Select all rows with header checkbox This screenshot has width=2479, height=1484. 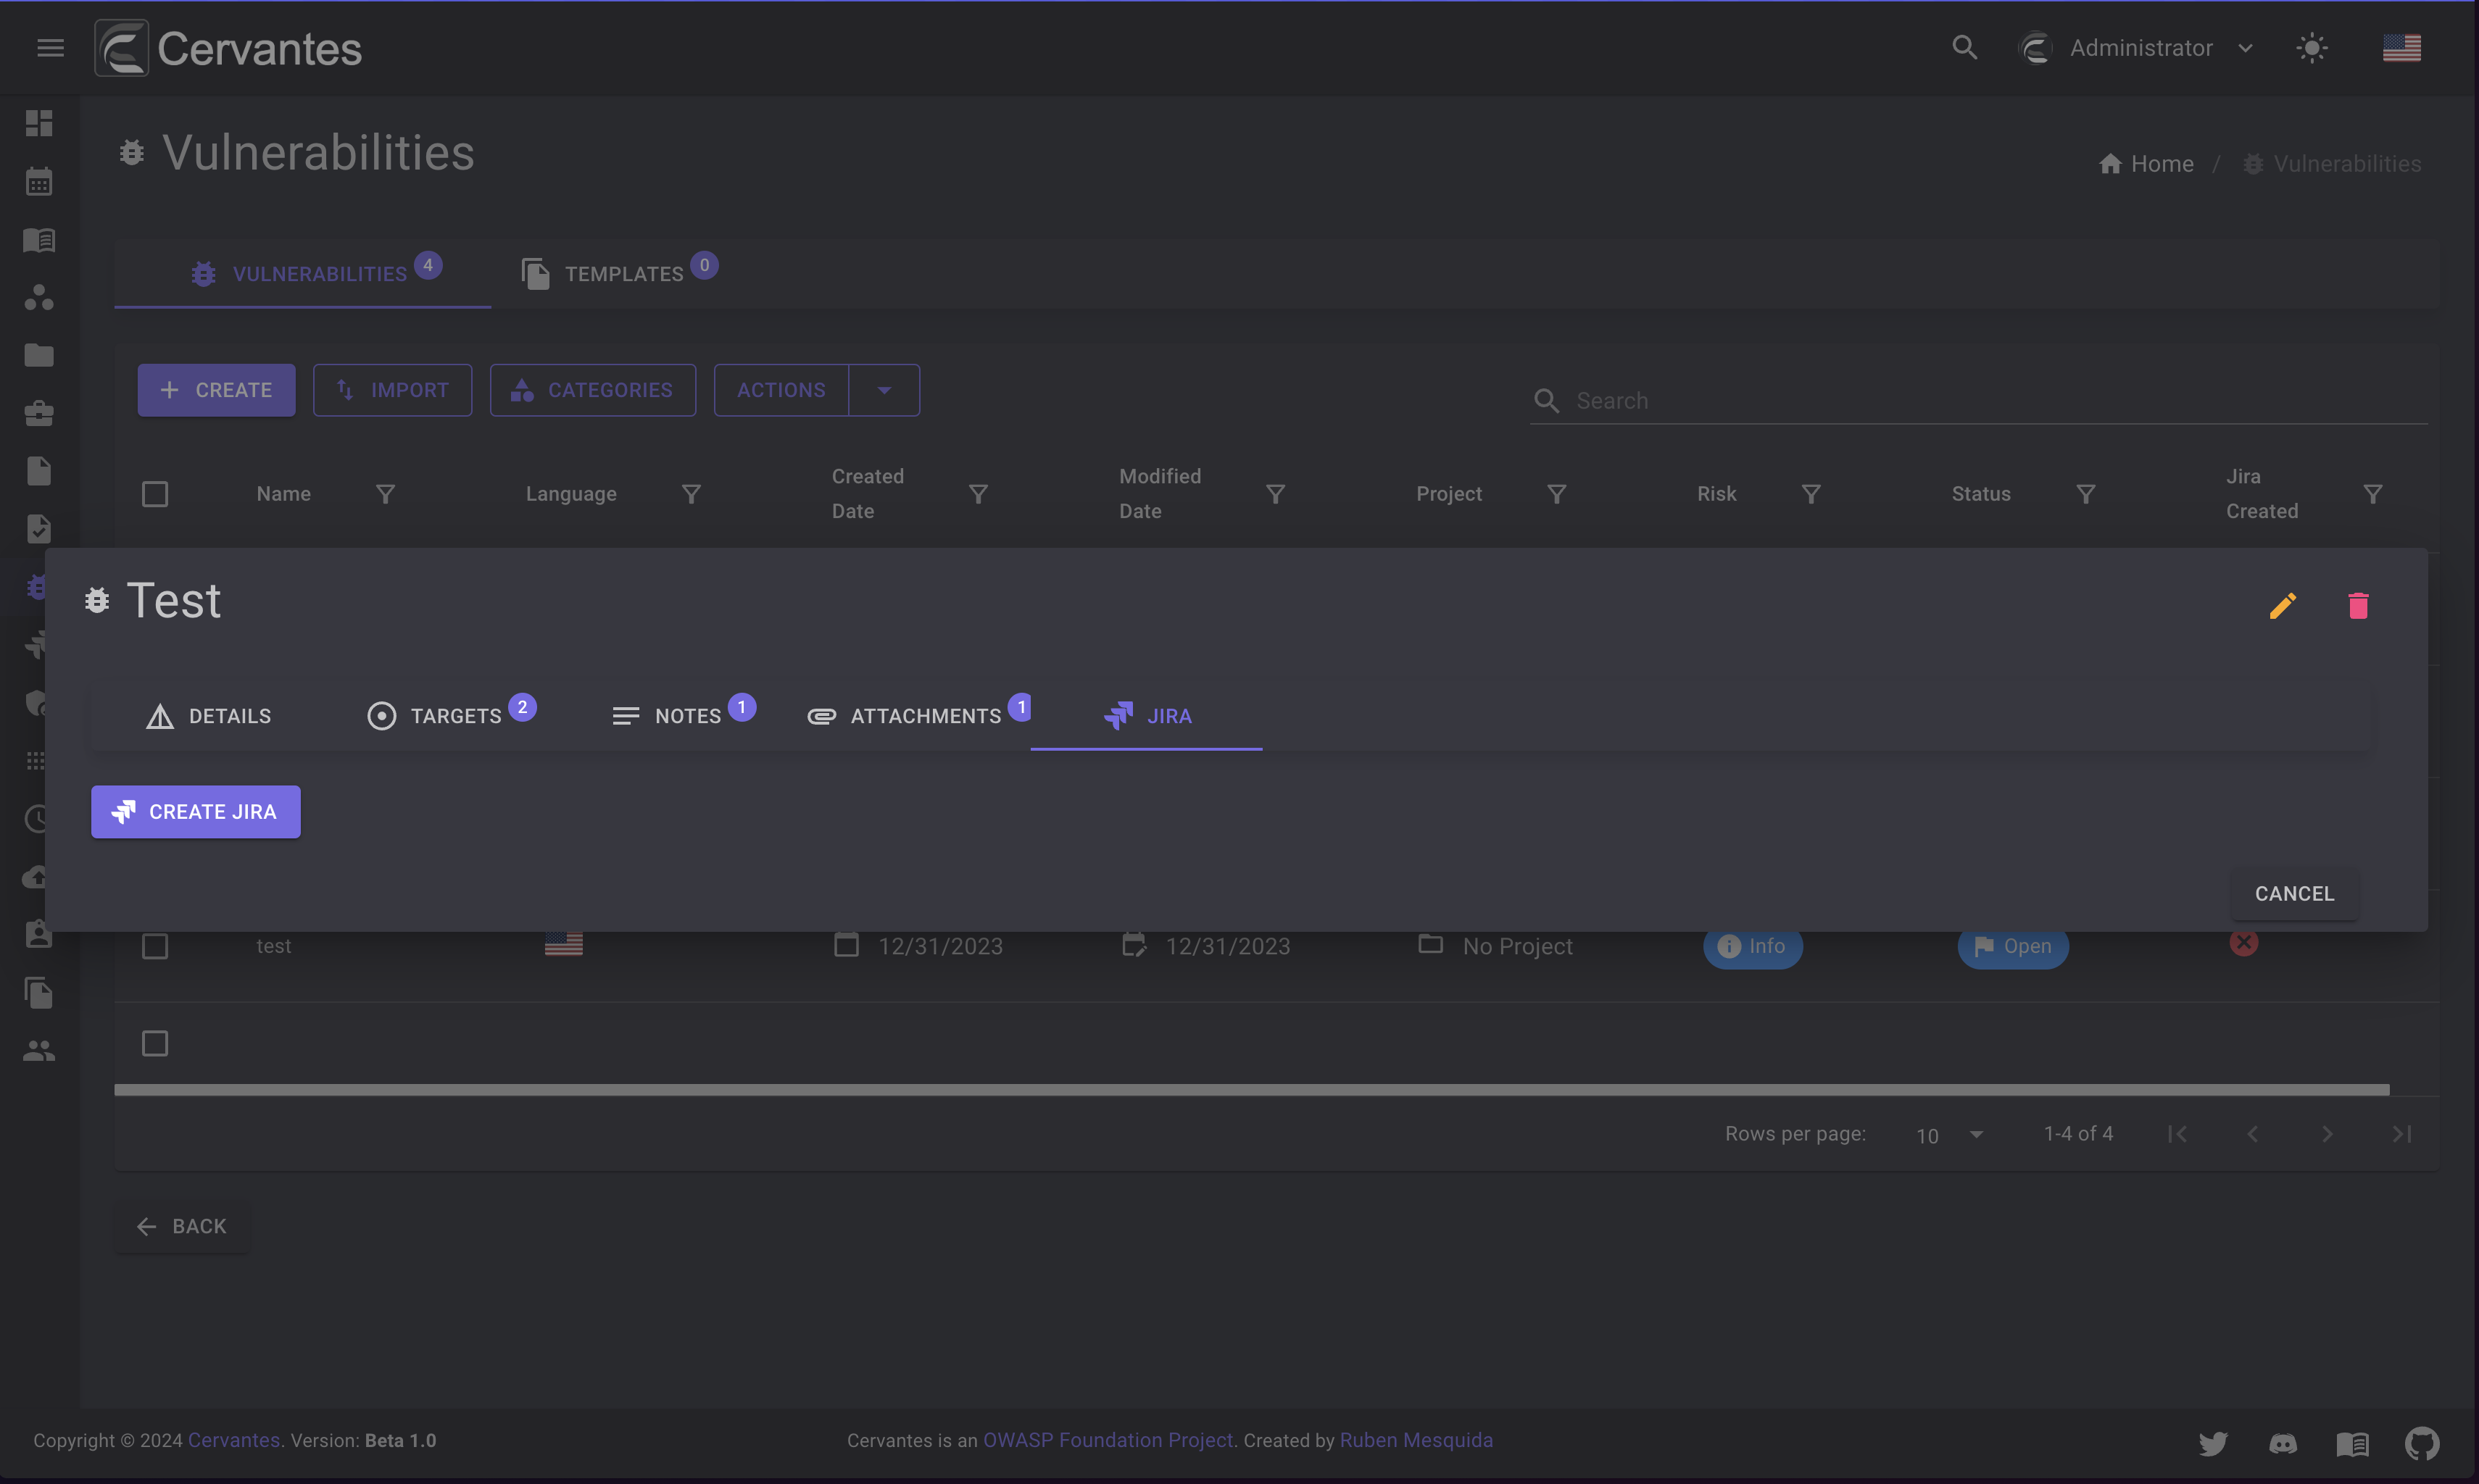click(155, 494)
